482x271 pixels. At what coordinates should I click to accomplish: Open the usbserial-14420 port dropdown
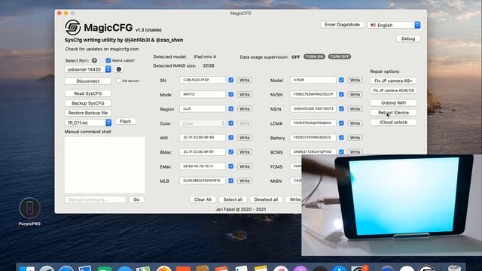(88, 69)
